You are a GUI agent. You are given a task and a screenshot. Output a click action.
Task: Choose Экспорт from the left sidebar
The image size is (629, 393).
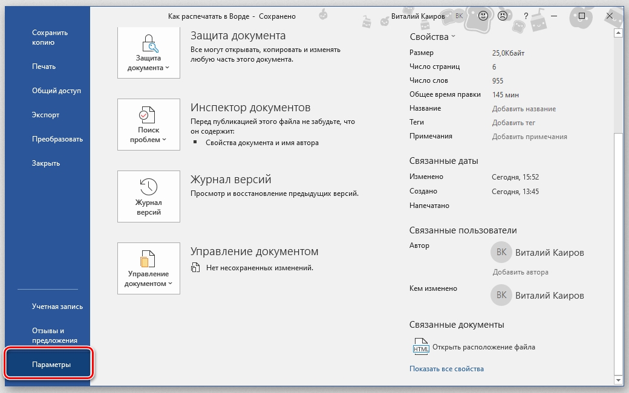point(45,115)
